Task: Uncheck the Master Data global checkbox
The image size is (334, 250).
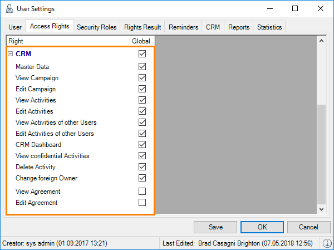Action: [x=142, y=67]
